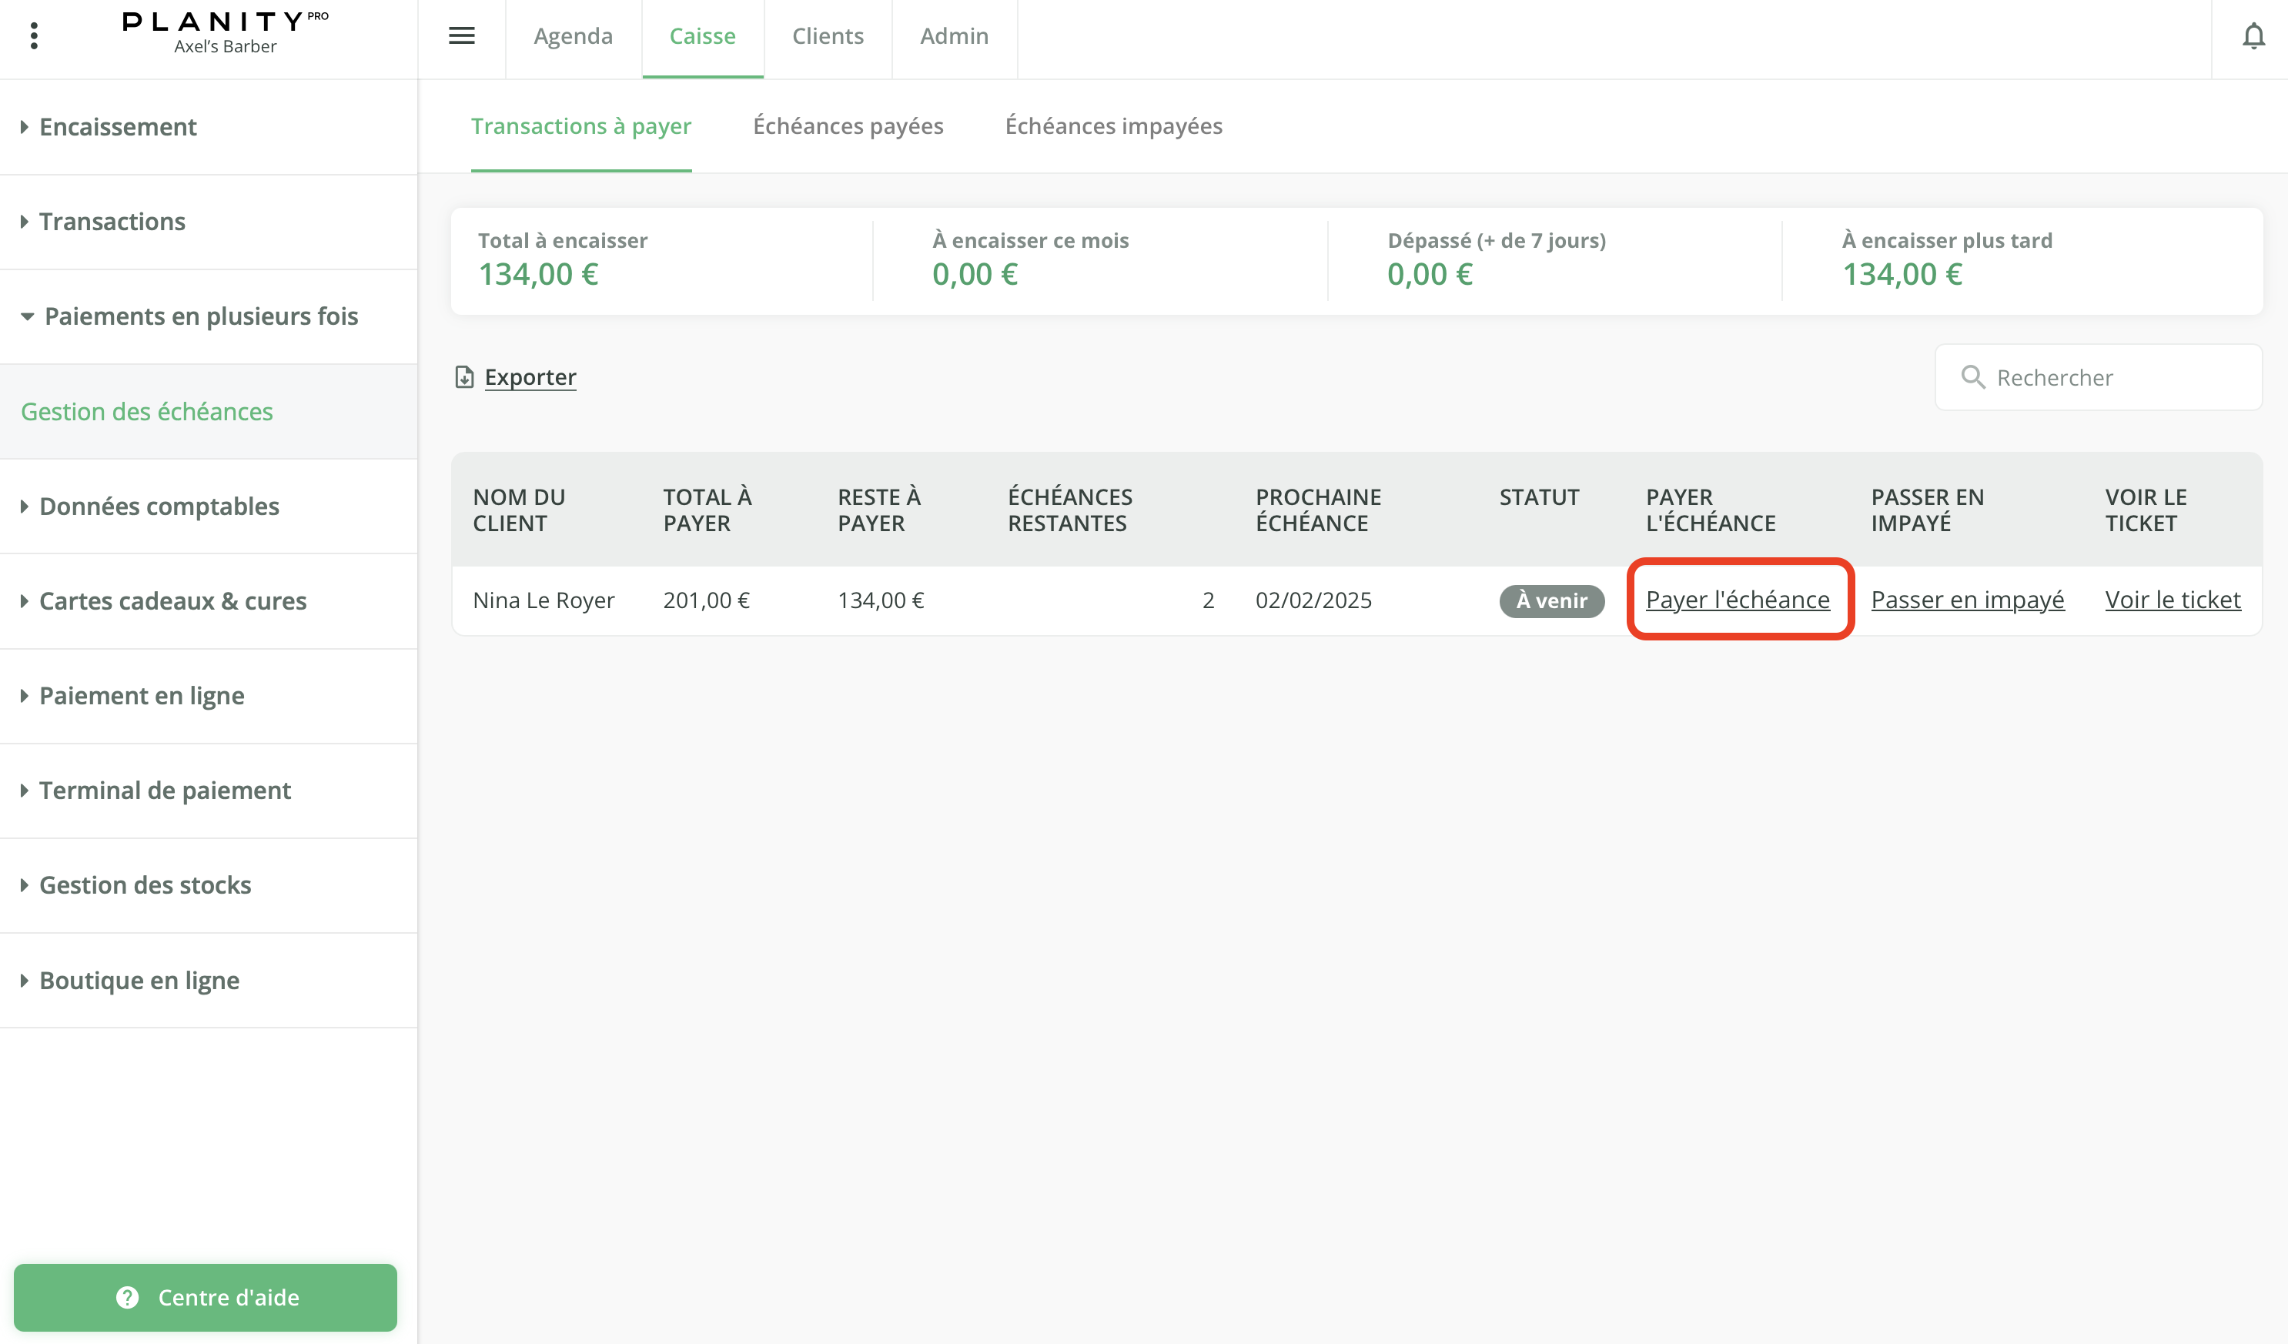The height and width of the screenshot is (1344, 2288).
Task: Expand Cartes cadeaux & cures section
Action: [x=172, y=601]
